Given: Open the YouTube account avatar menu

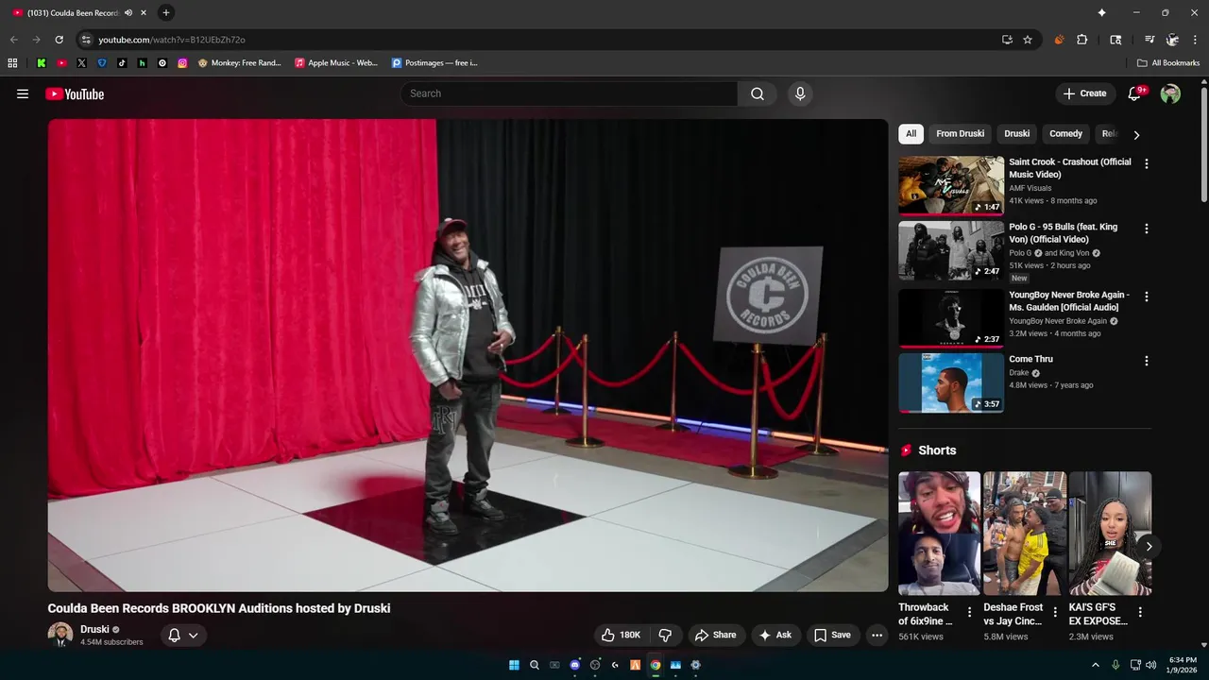Looking at the screenshot, I should point(1170,93).
